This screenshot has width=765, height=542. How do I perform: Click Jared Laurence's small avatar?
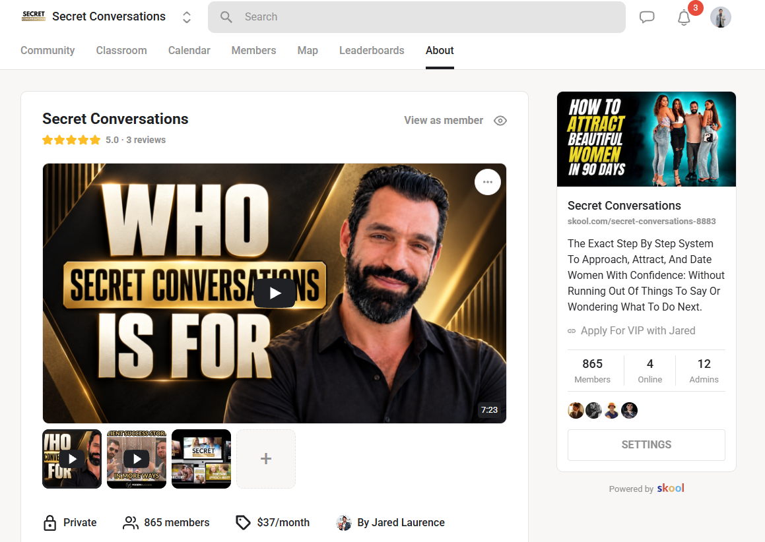[344, 522]
